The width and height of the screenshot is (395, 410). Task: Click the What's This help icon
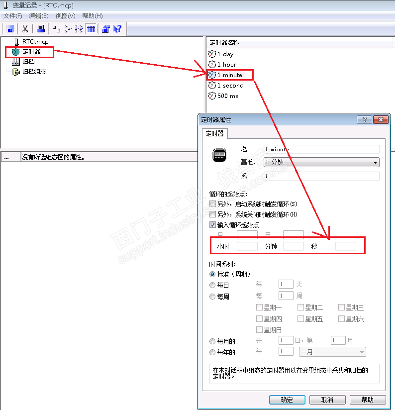pos(117,29)
